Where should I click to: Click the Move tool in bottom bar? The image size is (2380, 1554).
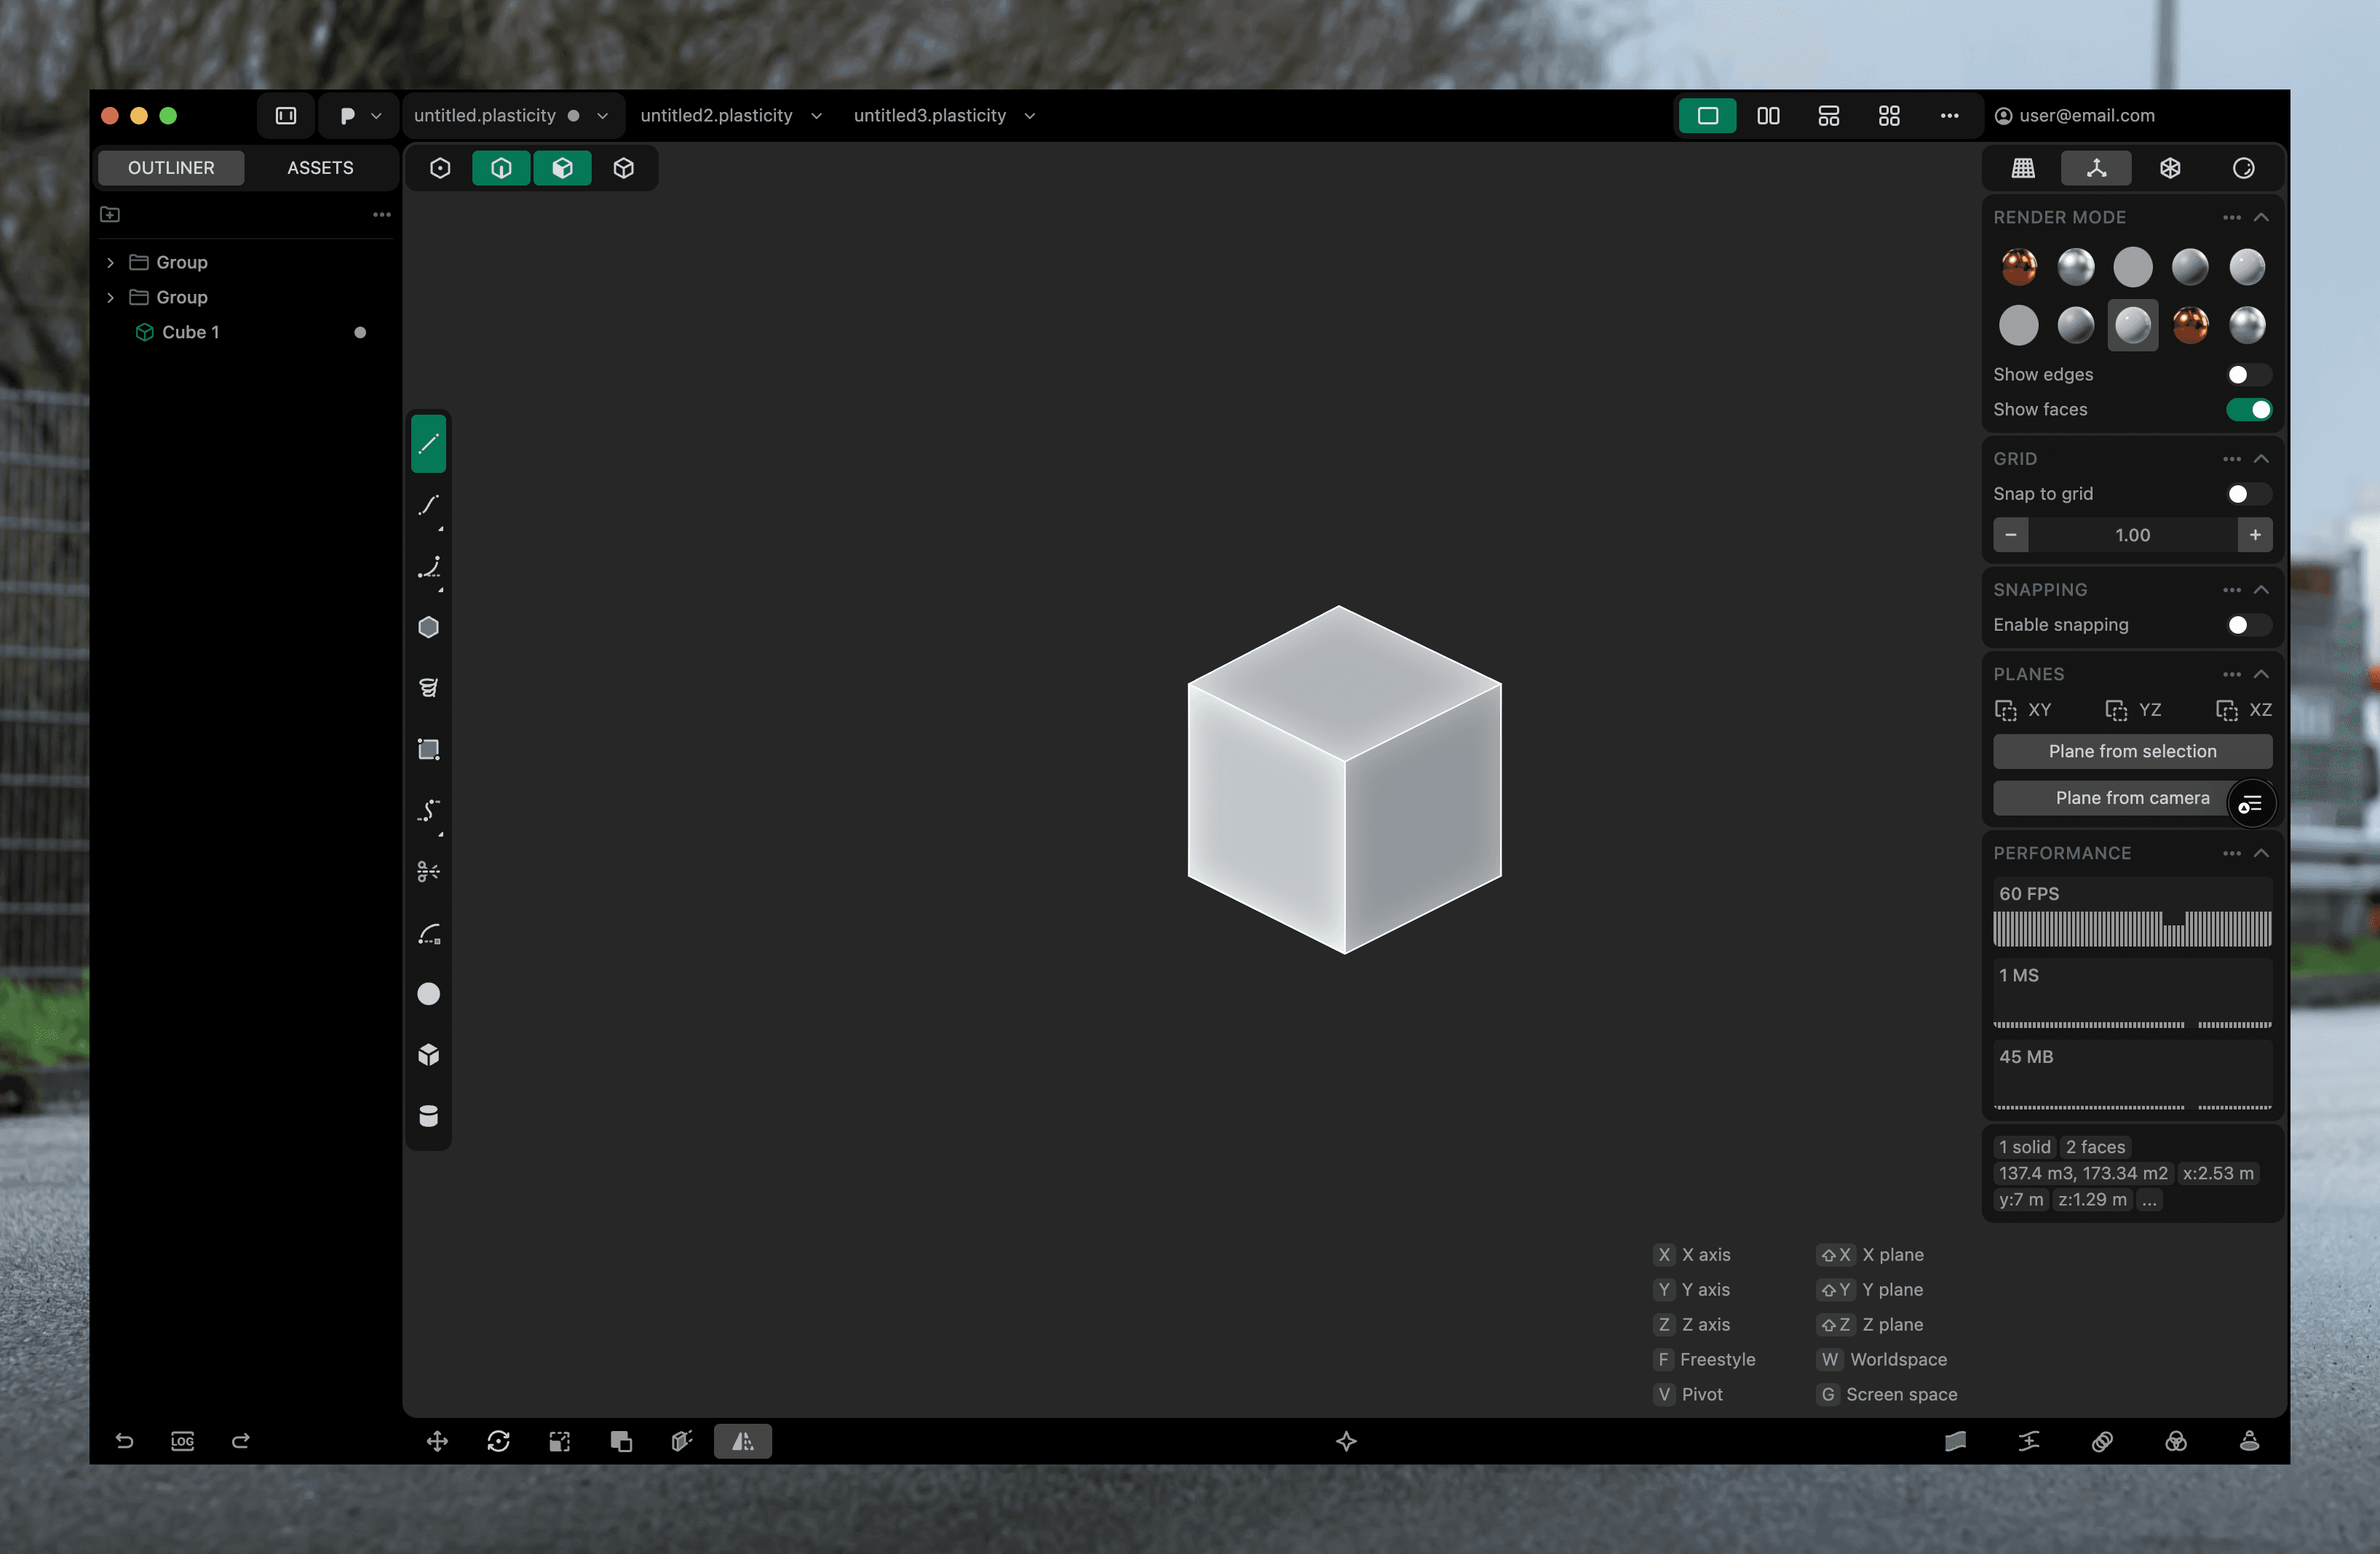pos(437,1441)
